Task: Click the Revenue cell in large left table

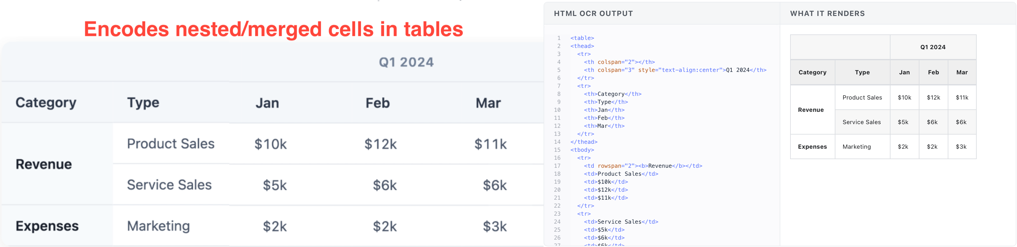Action: (44, 164)
